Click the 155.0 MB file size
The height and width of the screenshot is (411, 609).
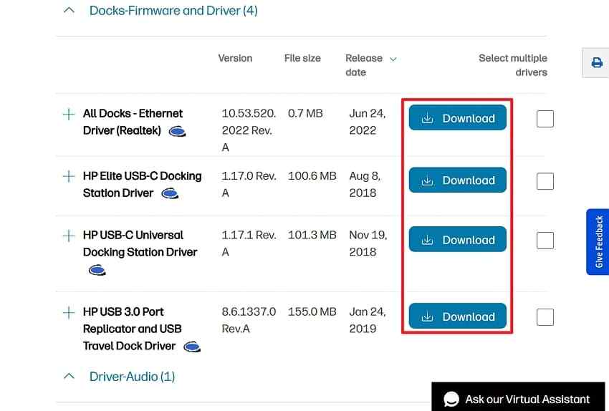click(x=312, y=311)
